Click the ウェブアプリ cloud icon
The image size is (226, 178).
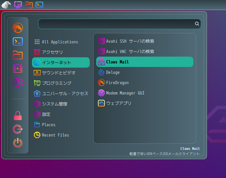click(101, 103)
